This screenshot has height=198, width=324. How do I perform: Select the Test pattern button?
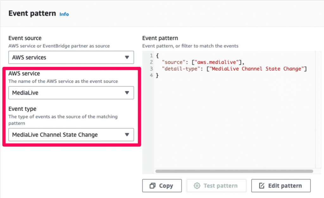pyautogui.click(x=216, y=186)
